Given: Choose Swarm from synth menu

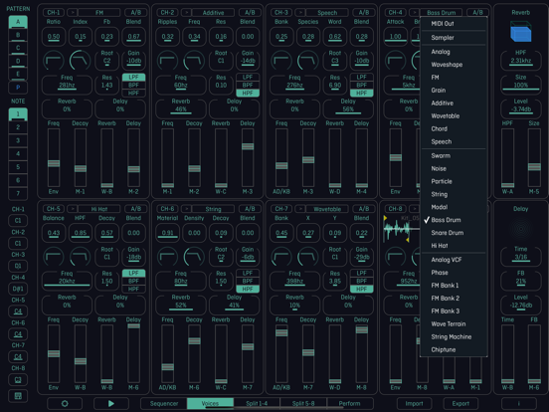Looking at the screenshot, I should (x=454, y=155).
